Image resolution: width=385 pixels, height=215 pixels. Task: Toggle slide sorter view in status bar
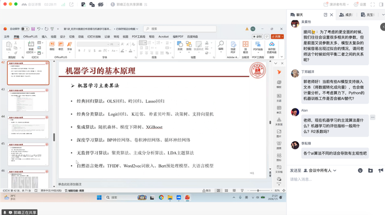(x=227, y=191)
